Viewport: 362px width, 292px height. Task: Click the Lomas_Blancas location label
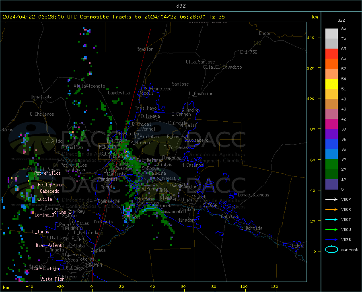click(x=253, y=195)
